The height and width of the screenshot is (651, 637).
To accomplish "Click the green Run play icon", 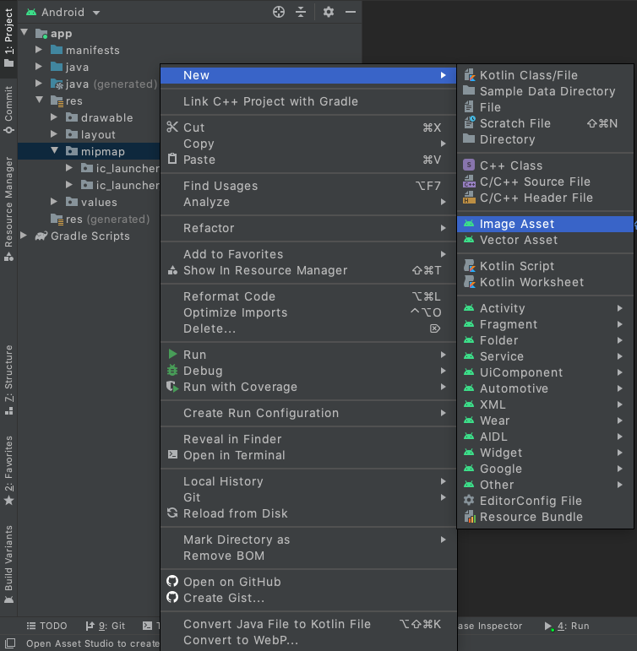I will coord(172,354).
